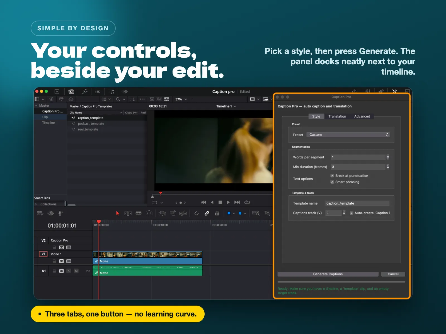This screenshot has width=446, height=334.
Task: Open the three-dot options menu in media pool
Action: pyautogui.click(x=142, y=99)
